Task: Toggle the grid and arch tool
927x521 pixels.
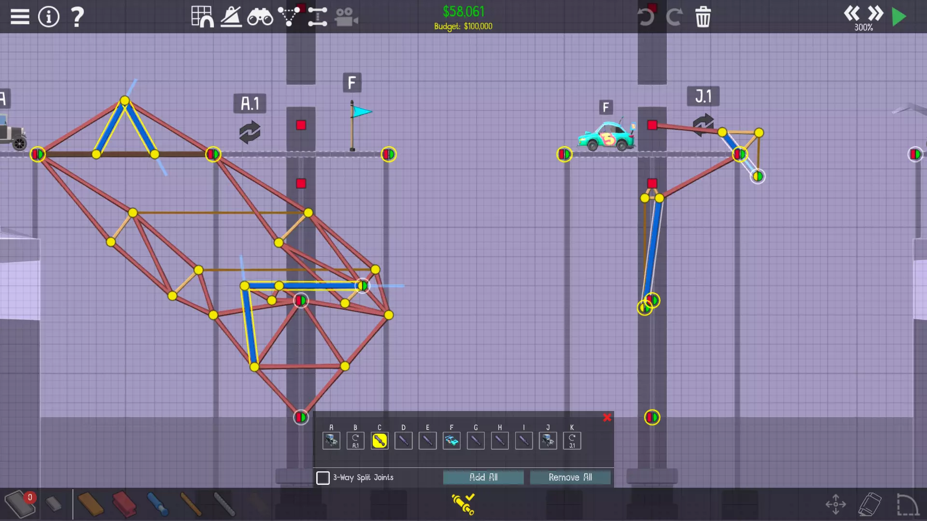Action: pyautogui.click(x=202, y=17)
